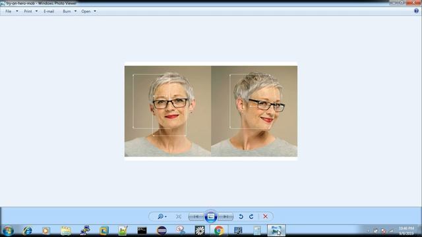Open the Snipping Tool taskbar icon
Image resolution: width=422 pixels, height=237 pixels.
coord(180,230)
